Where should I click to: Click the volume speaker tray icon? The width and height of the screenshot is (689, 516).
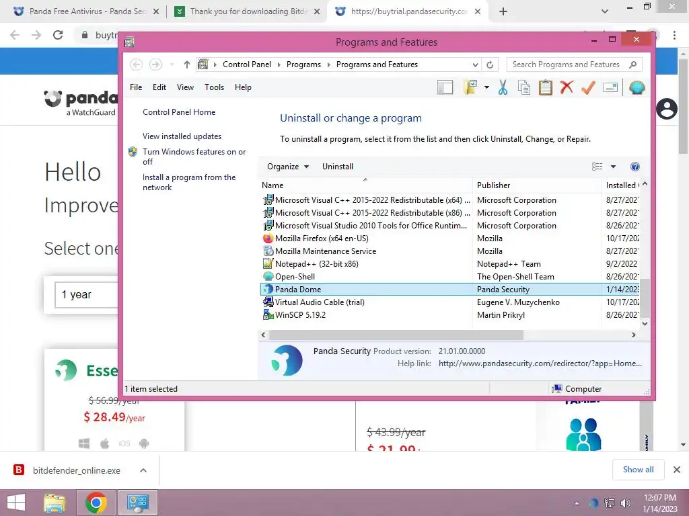(x=625, y=503)
